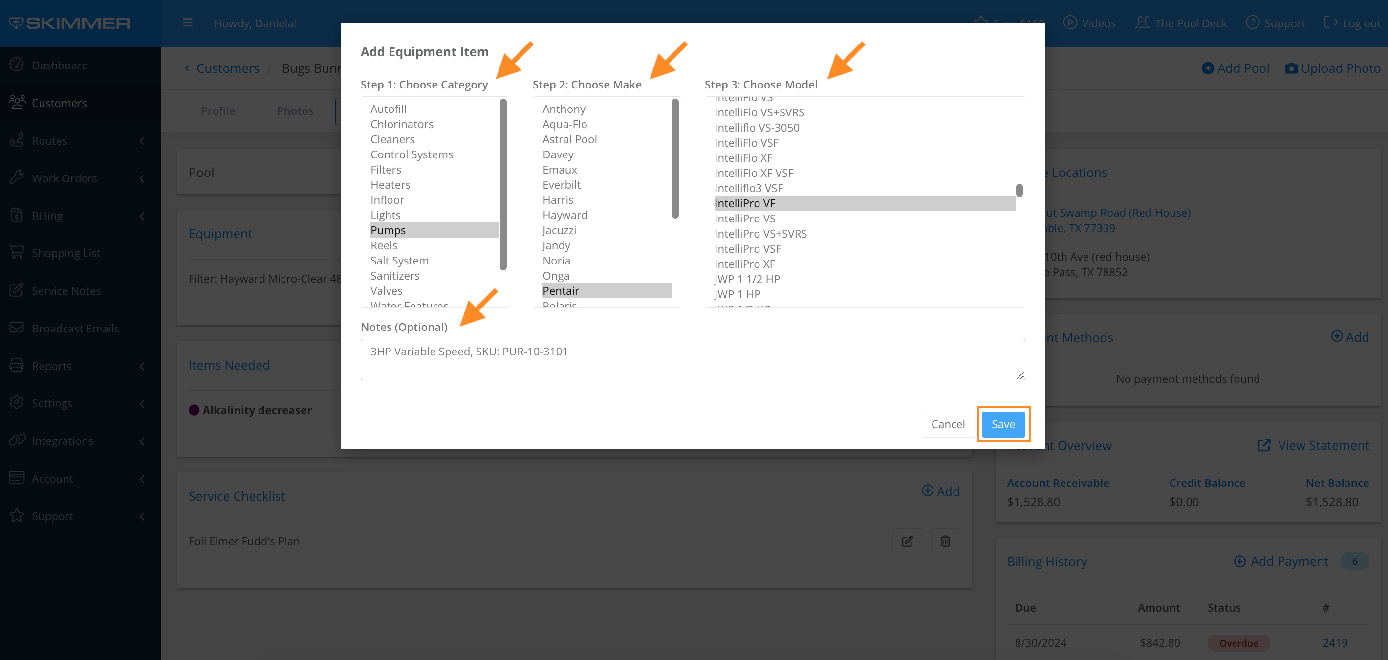Open the Customers breadcrumb link
The height and width of the screenshot is (660, 1388).
pos(227,68)
